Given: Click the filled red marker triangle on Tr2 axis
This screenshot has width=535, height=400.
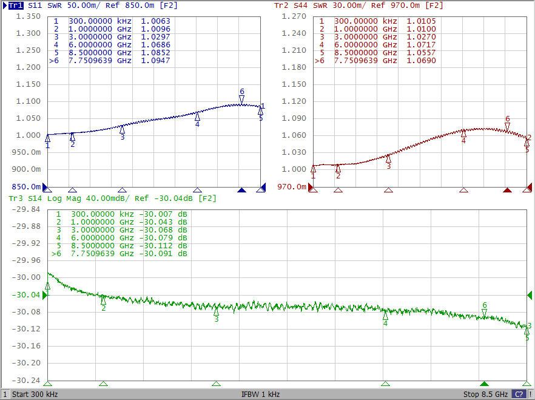Looking at the screenshot, I should (507, 190).
